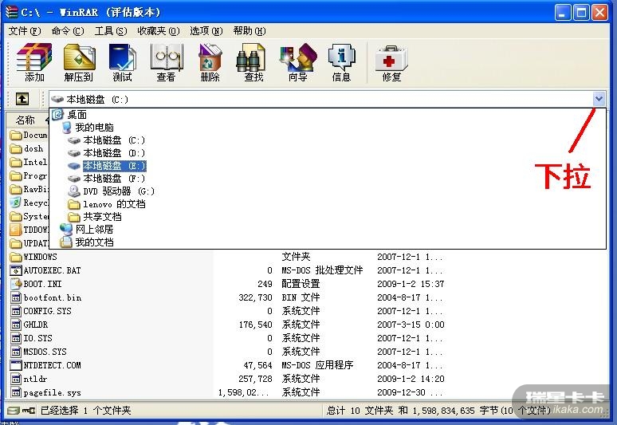
Task: Click the 2009-1-2 15:37 date cell
Action: (x=411, y=284)
